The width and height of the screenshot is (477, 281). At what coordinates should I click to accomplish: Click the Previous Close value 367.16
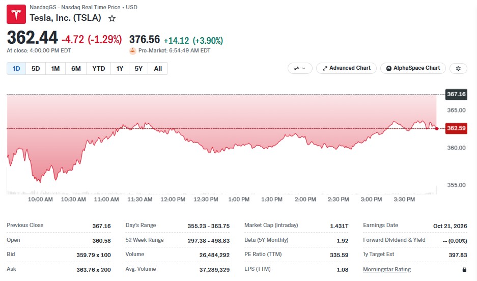point(102,226)
